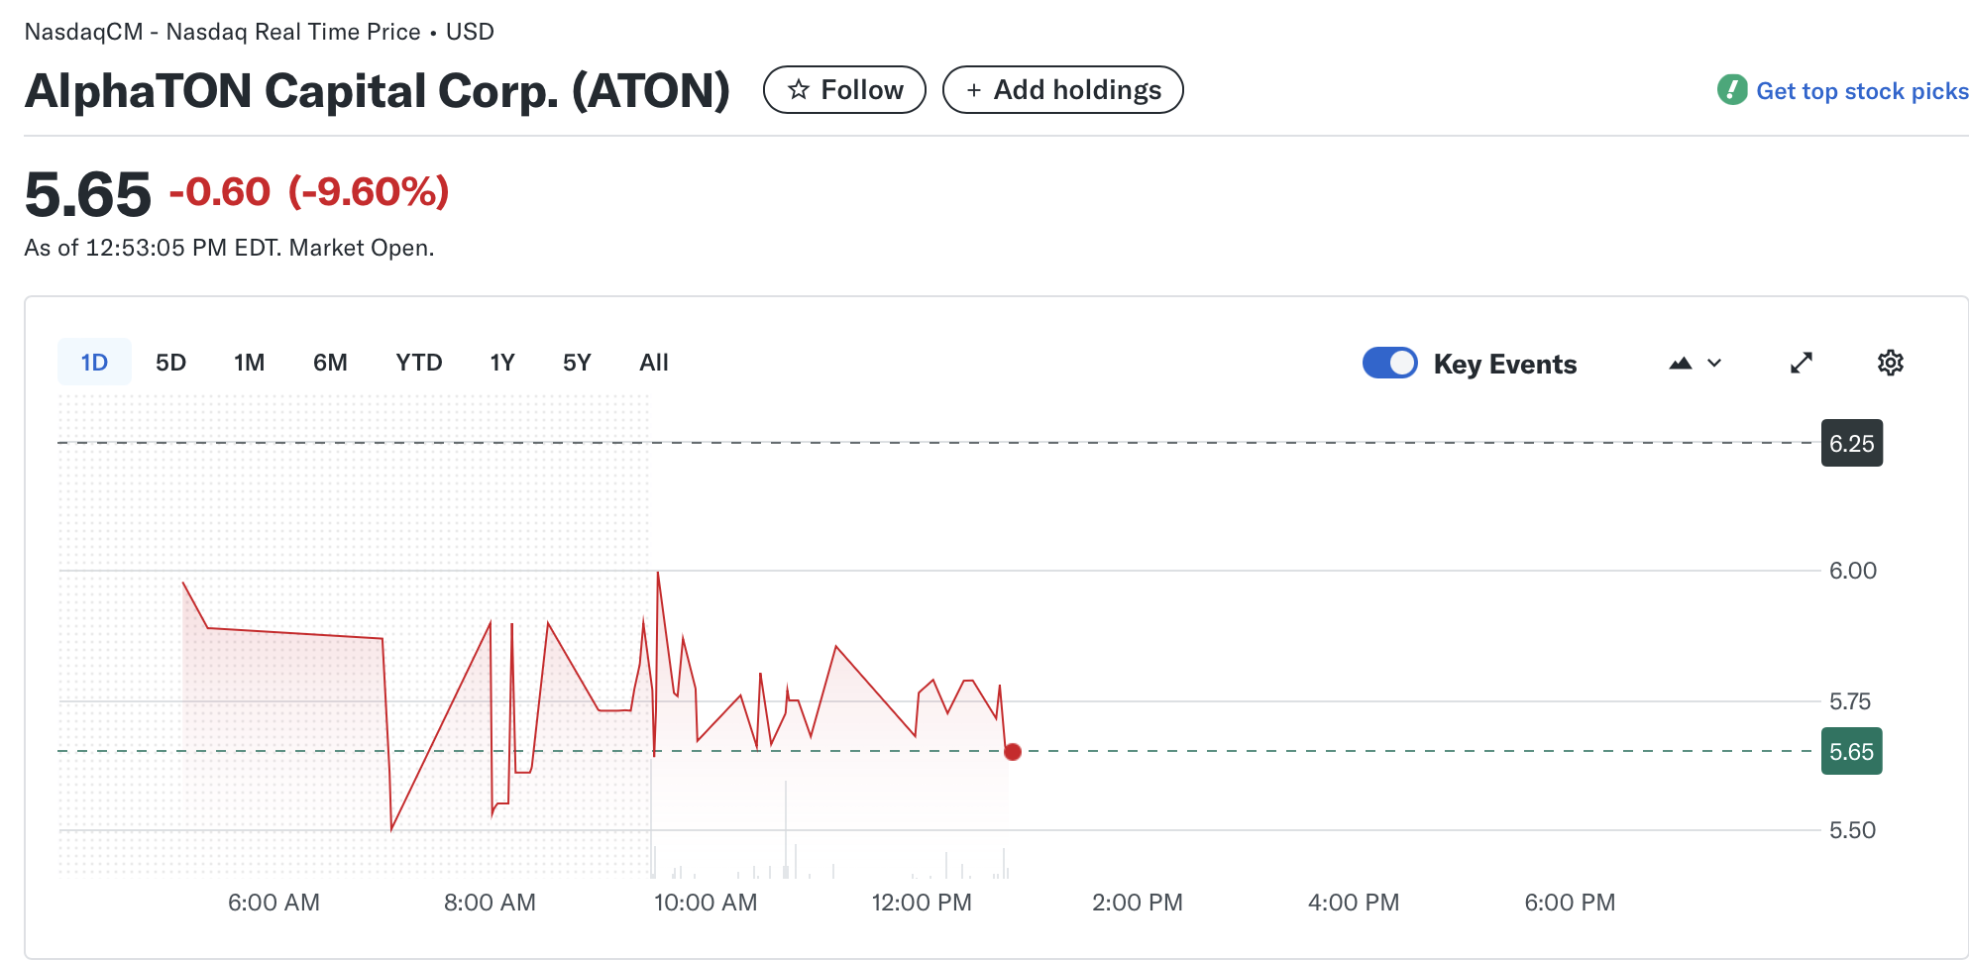Show the 1M chart range
1969x960 pixels.
249,363
